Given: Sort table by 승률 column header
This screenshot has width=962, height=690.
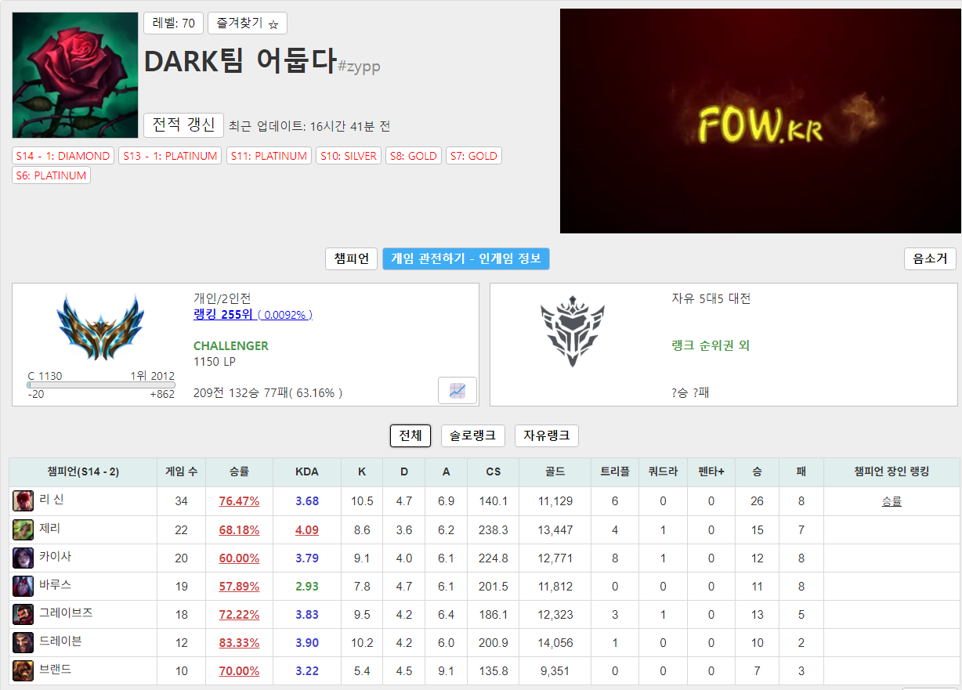Looking at the screenshot, I should (239, 472).
